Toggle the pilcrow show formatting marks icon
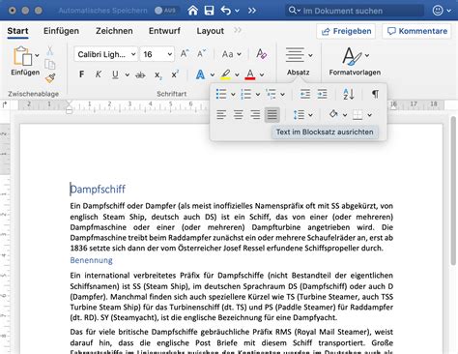Screen dimensions: 458x354 tap(375, 94)
